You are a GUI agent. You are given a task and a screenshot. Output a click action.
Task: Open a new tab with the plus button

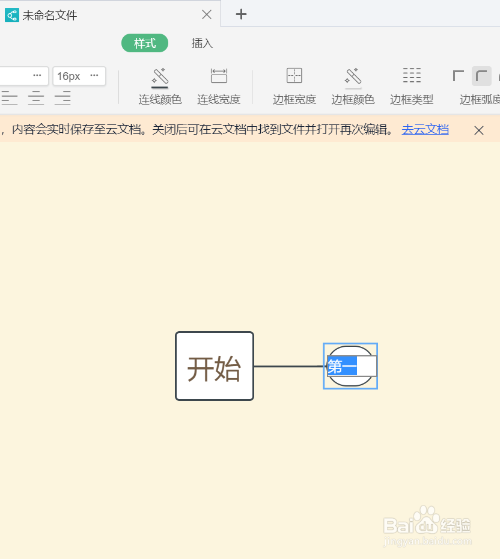241,14
